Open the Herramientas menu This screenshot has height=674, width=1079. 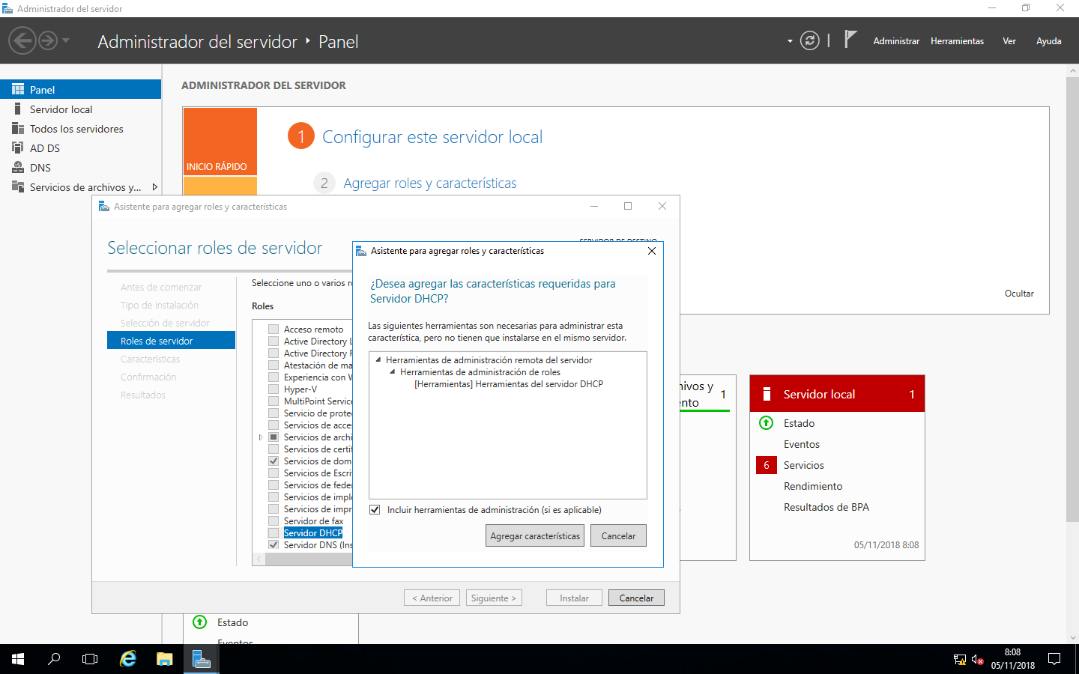coord(957,41)
